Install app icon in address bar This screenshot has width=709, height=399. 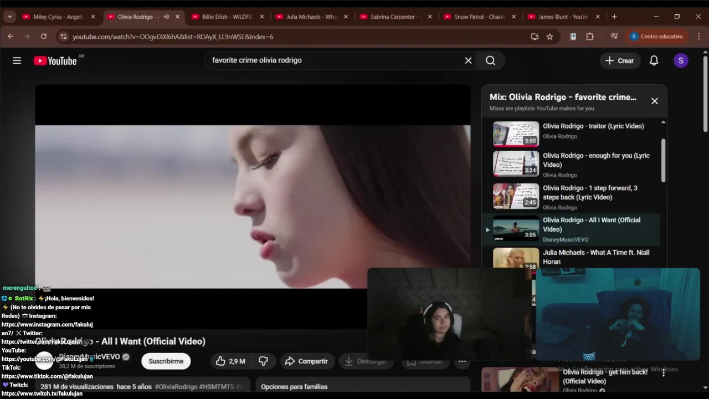[x=535, y=37]
